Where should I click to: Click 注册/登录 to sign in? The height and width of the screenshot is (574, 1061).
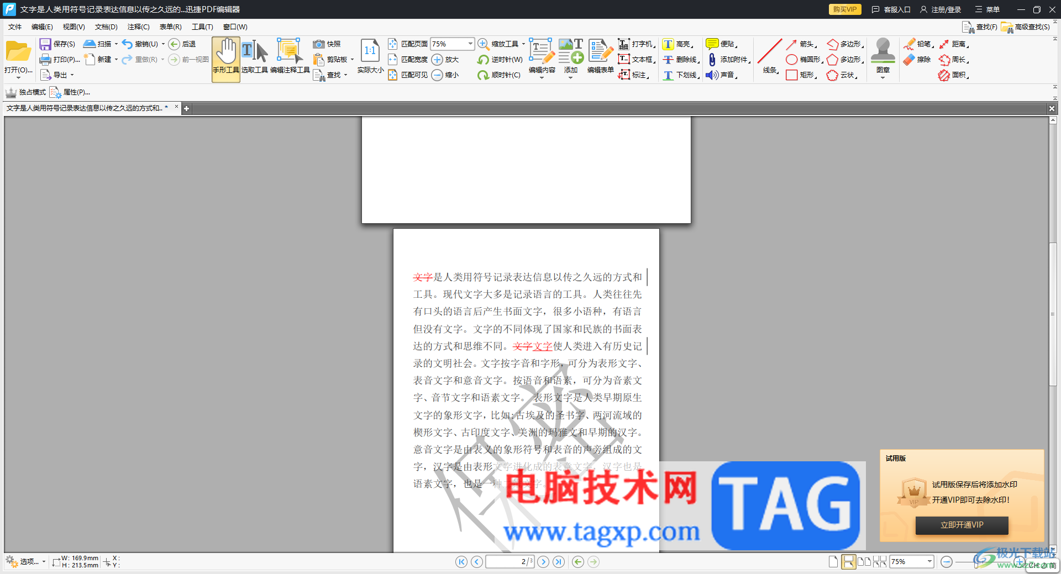(941, 9)
